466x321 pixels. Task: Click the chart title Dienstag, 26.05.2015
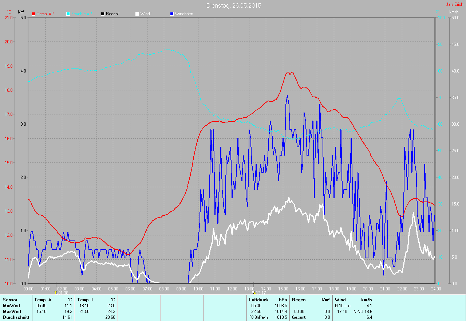[x=233, y=5]
